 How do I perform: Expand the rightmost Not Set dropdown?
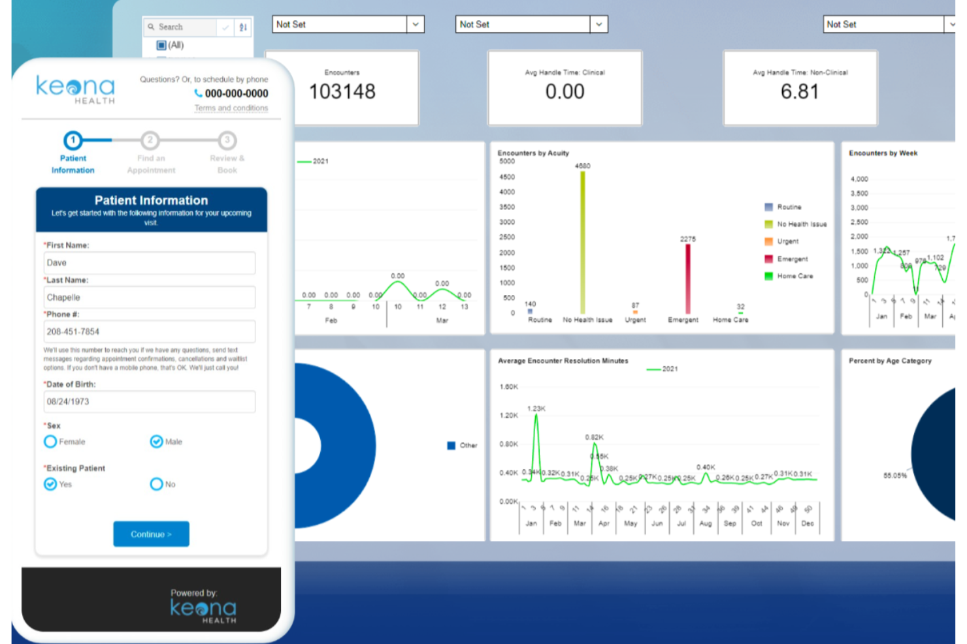click(x=951, y=24)
